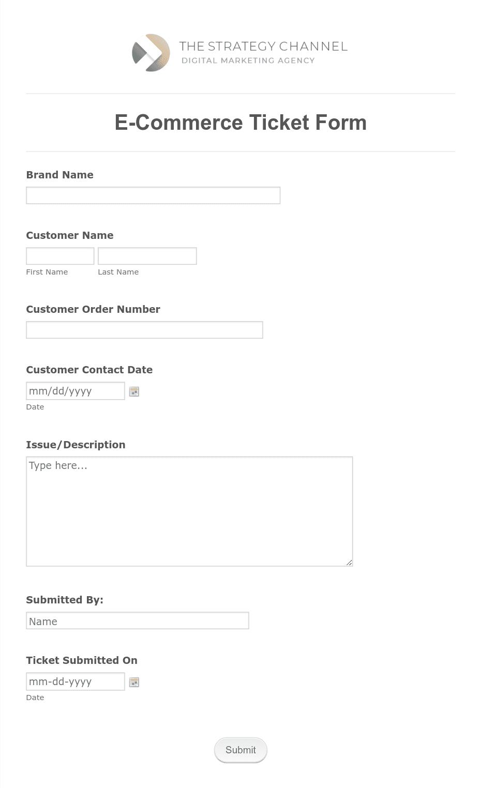Click inside the Issue/Description text area
This screenshot has height=788, width=481.
pyautogui.click(x=189, y=511)
